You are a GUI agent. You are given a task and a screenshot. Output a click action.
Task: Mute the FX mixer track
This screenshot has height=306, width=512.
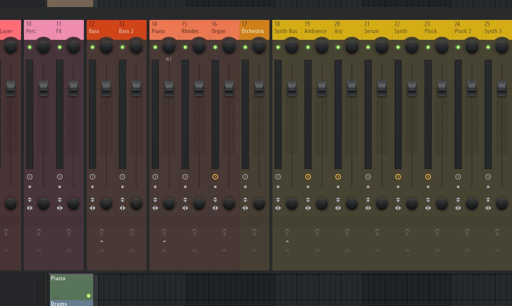60,47
